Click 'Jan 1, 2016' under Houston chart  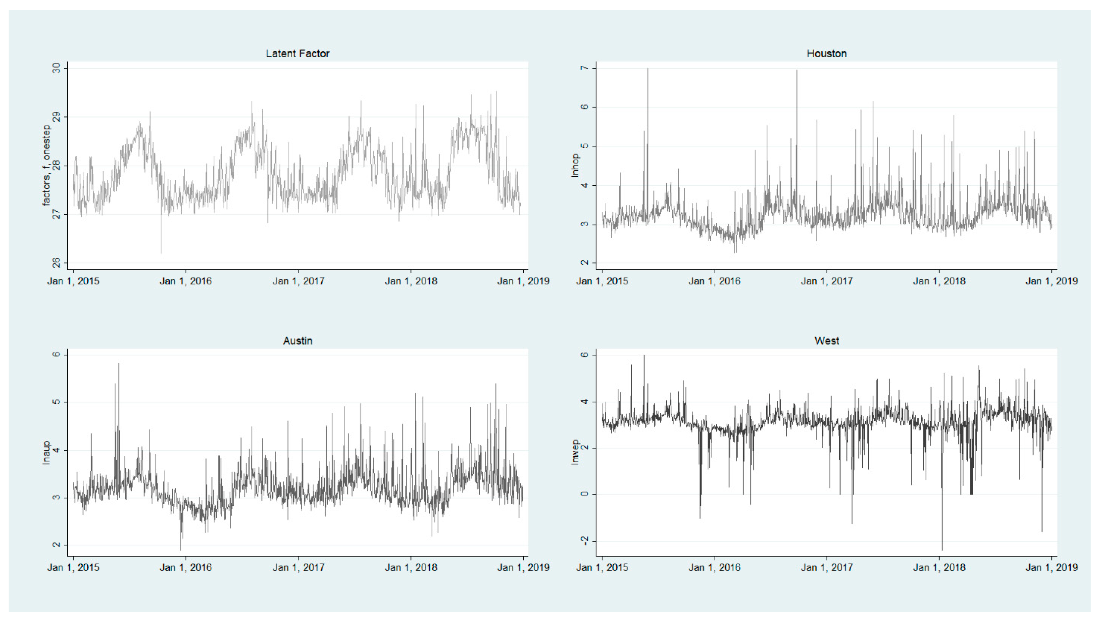(715, 281)
